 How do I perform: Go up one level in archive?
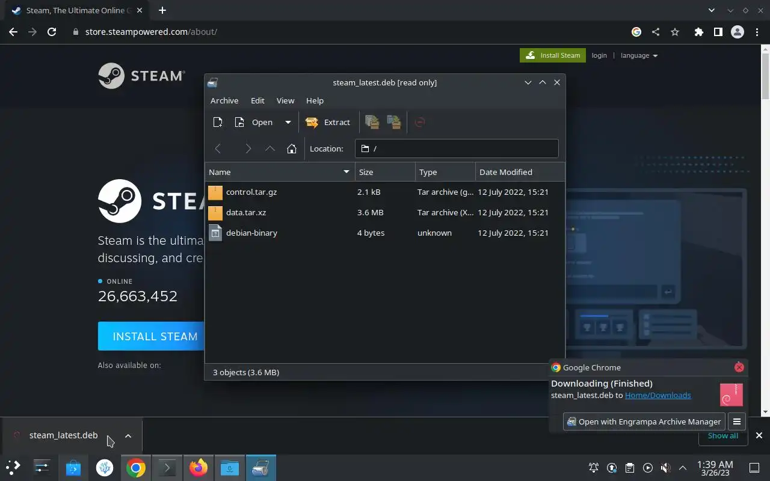pyautogui.click(x=270, y=149)
